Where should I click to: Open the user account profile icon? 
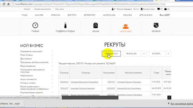112,9
